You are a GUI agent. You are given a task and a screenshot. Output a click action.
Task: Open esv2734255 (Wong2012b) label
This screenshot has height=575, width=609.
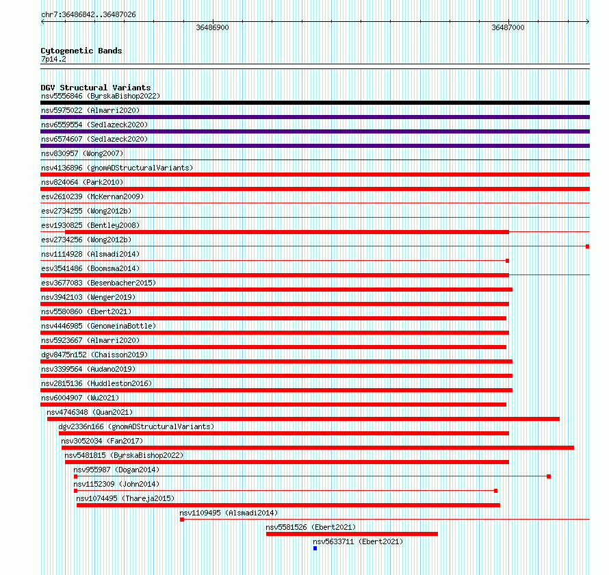tap(86, 211)
